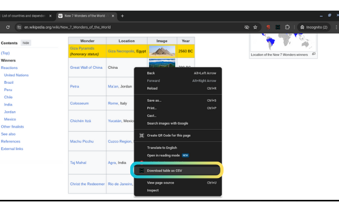This screenshot has height=212, width=339.
Task: Open United Nations subsection link
Action: [16, 75]
